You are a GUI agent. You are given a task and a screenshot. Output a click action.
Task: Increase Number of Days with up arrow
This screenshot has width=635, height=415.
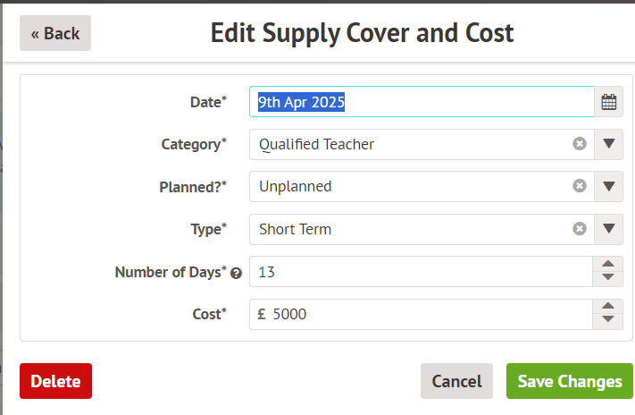pyautogui.click(x=608, y=265)
